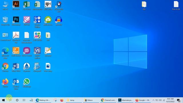Image resolution: width=183 pixels, height=103 pixels.
Task: Open the network Wi-Fi tray icon
Action: (x=164, y=100)
